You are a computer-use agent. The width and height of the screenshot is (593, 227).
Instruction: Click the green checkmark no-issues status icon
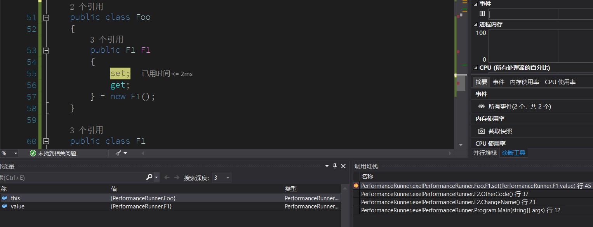click(33, 153)
